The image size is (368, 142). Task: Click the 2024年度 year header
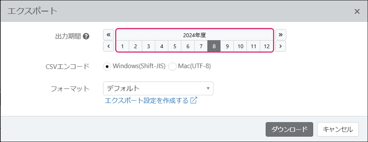195,35
